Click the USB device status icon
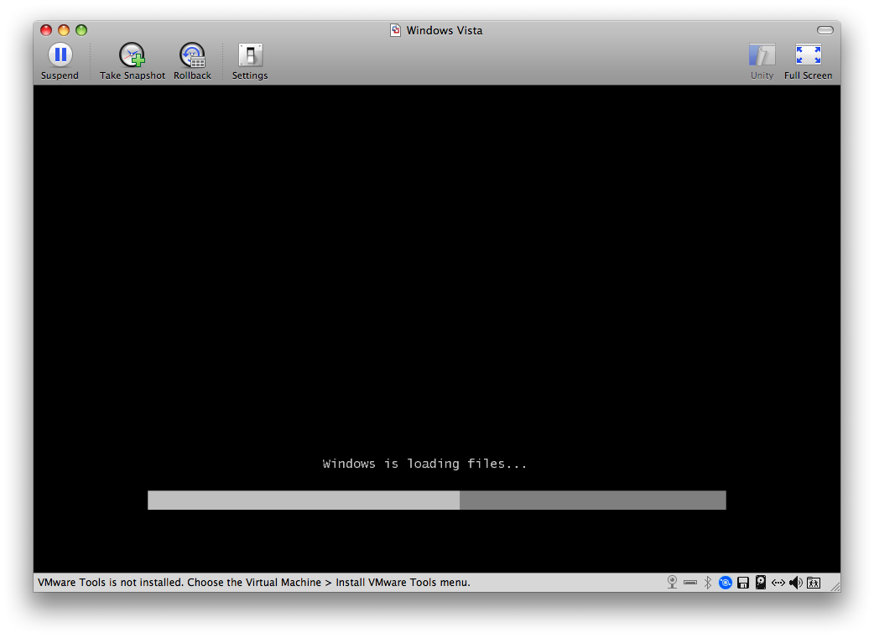This screenshot has height=638, width=874. pyautogui.click(x=689, y=583)
